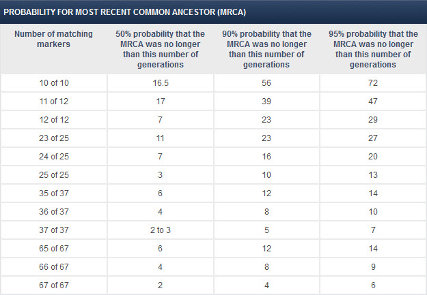Image resolution: width=427 pixels, height=295 pixels.
Task: Select the 36 of 37 row label
Action: point(54,212)
